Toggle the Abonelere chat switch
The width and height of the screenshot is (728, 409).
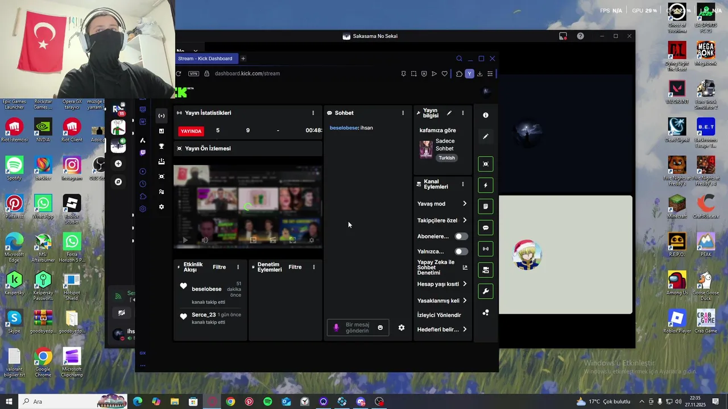point(461,236)
